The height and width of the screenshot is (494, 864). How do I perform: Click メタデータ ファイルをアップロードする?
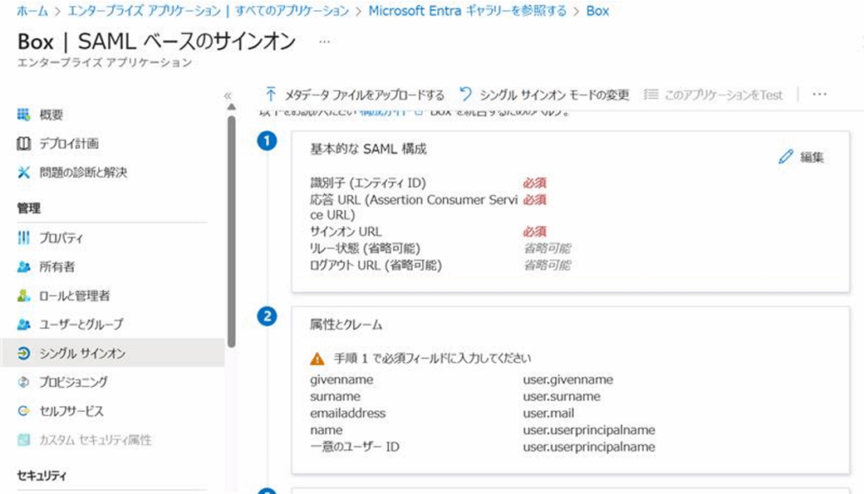tap(354, 94)
